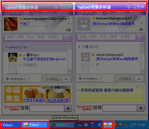Click the keyboard icon on the taskbar
The width and height of the screenshot is (149, 129).
coord(80,125)
